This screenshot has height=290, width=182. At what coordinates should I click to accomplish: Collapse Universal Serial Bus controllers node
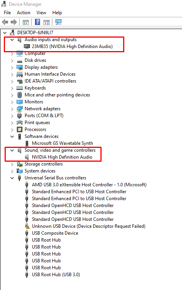(12, 178)
